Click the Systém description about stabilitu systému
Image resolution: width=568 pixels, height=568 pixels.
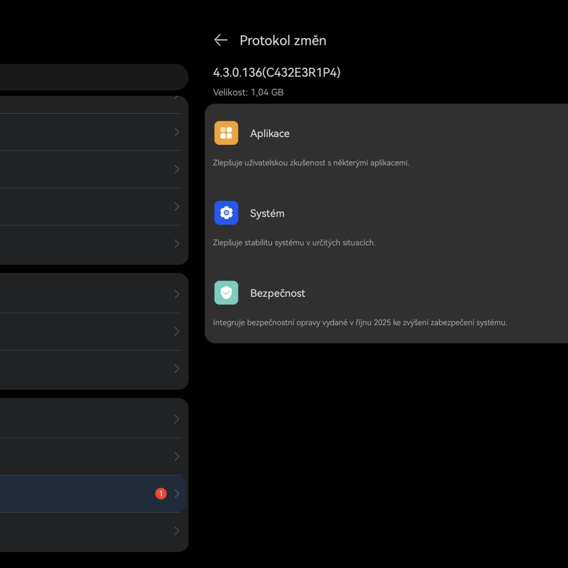[x=294, y=243]
